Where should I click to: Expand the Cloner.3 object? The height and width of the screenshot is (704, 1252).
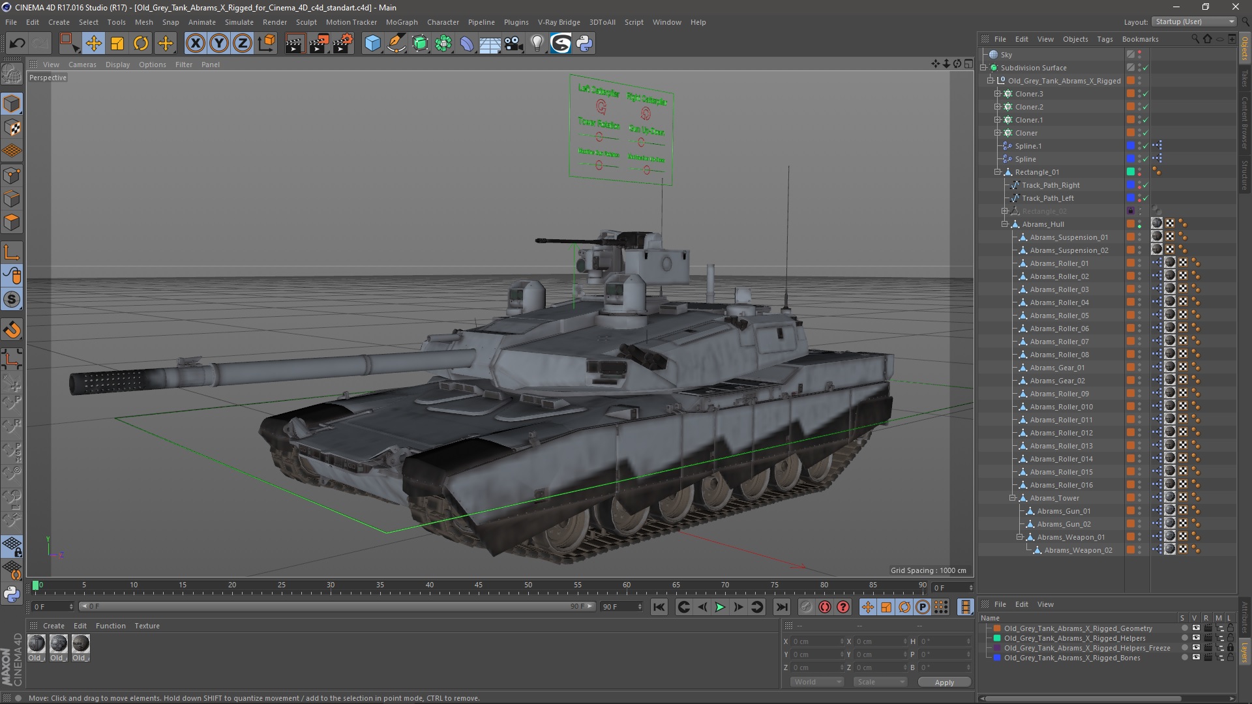pos(997,94)
